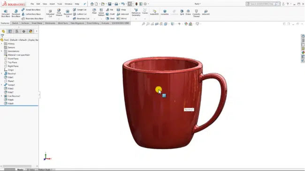Expand the Revolve1 feature node
Image resolution: width=305 pixels, height=171 pixels.
tap(2, 74)
